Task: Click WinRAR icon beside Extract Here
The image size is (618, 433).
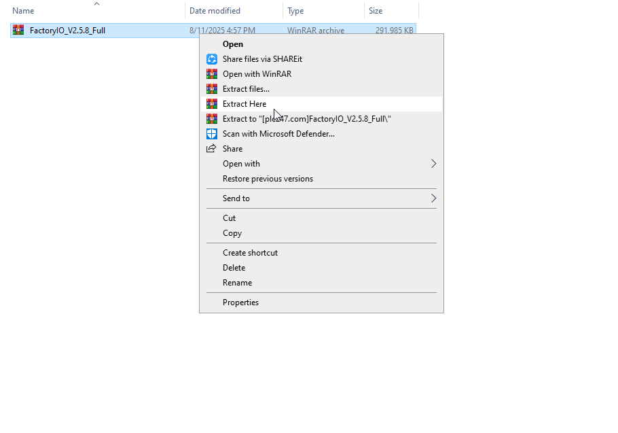Action: [212, 104]
